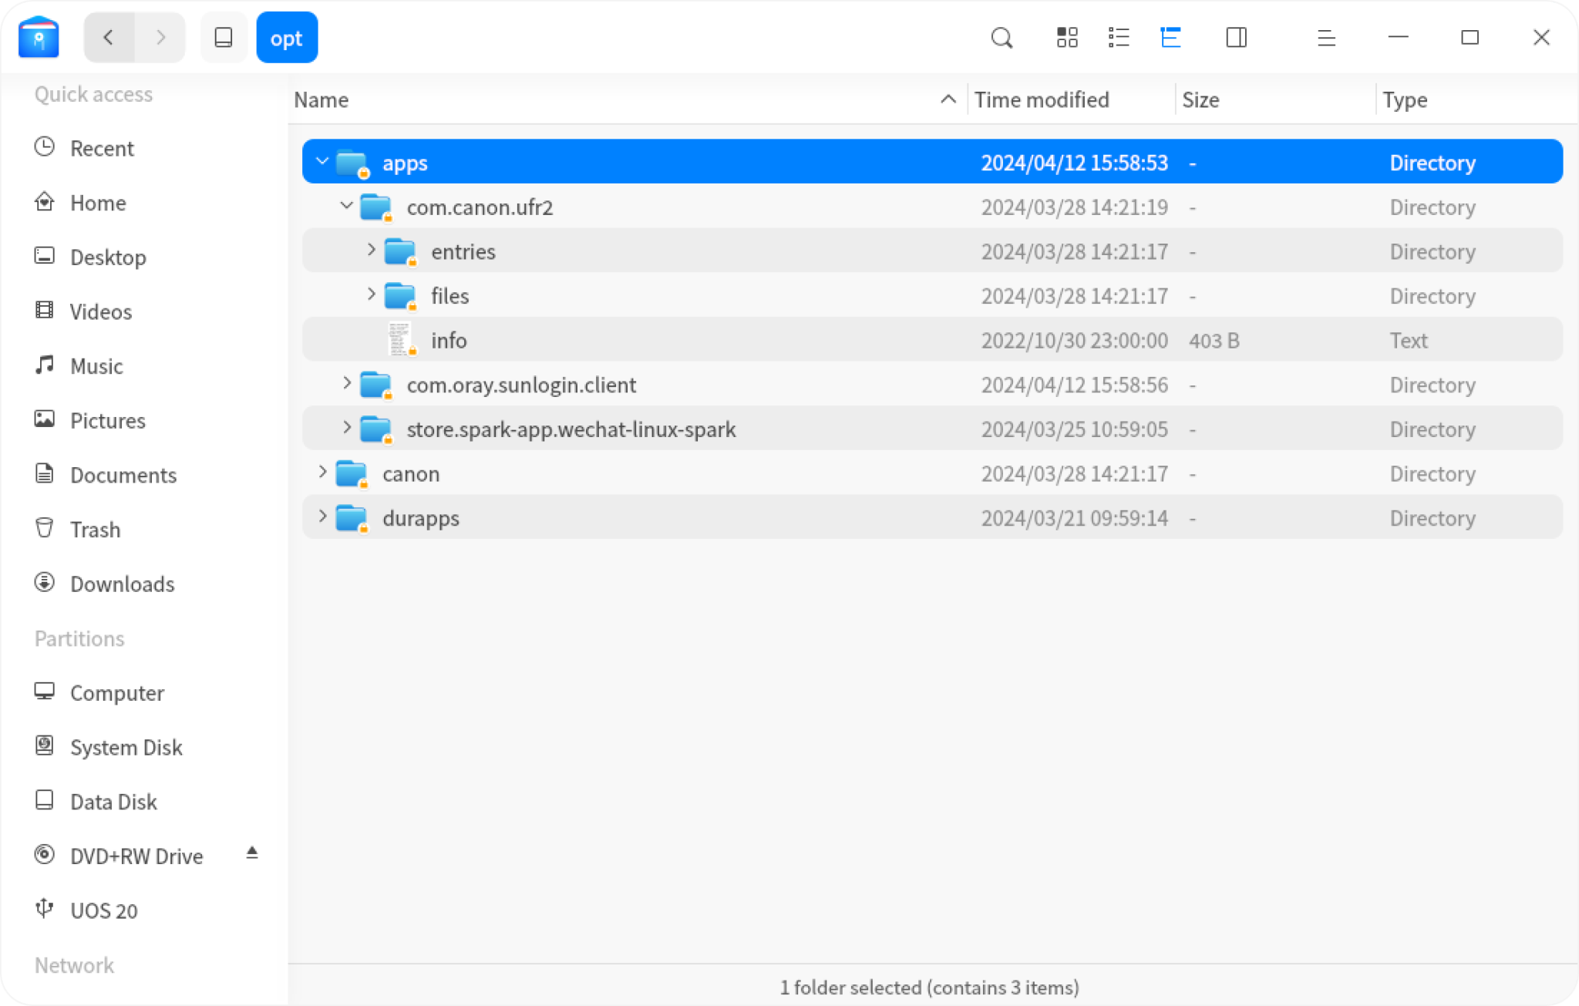This screenshot has width=1579, height=1006.
Task: Click the back navigation arrow
Action: [x=109, y=37]
